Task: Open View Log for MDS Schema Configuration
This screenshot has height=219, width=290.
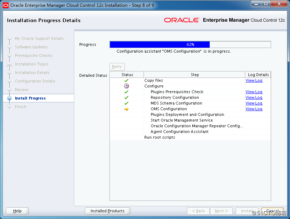Action: tap(254, 103)
